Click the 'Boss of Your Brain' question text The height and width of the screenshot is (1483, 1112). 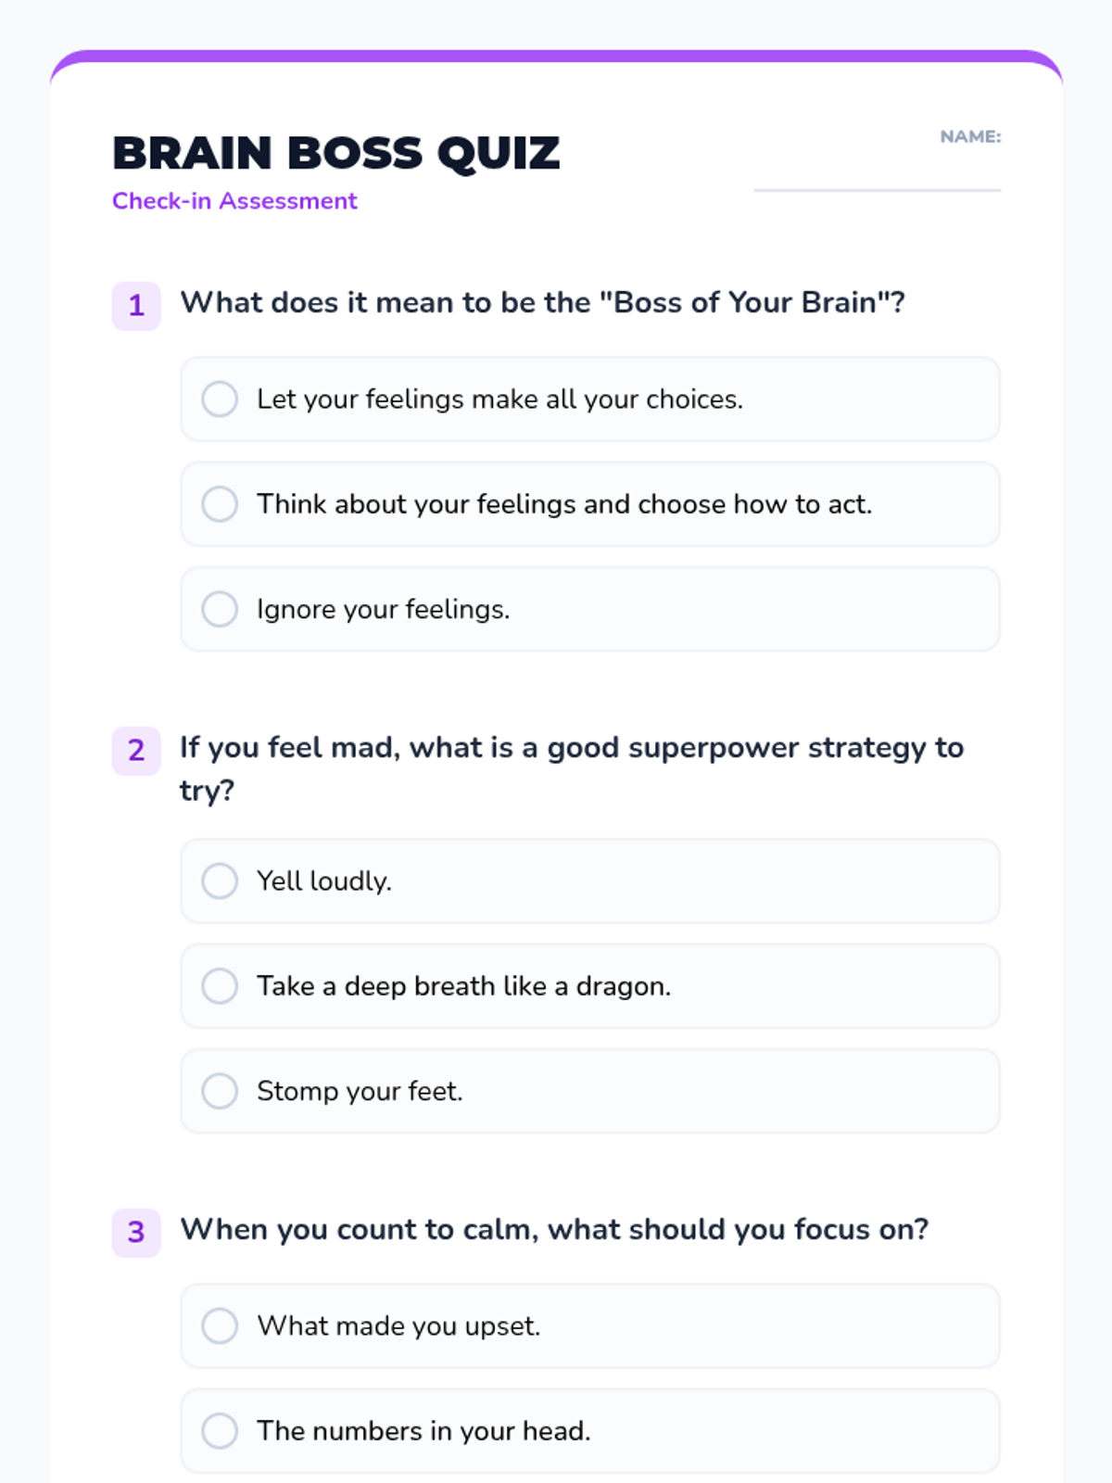542,303
